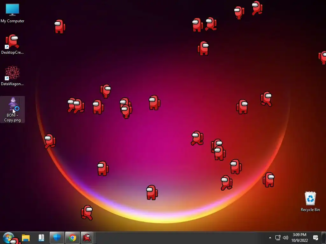Show hidden system tray icons
The image size is (326, 244).
tap(270, 238)
